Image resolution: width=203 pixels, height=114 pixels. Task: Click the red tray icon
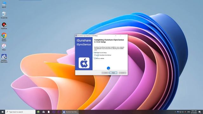[x=185, y=112]
